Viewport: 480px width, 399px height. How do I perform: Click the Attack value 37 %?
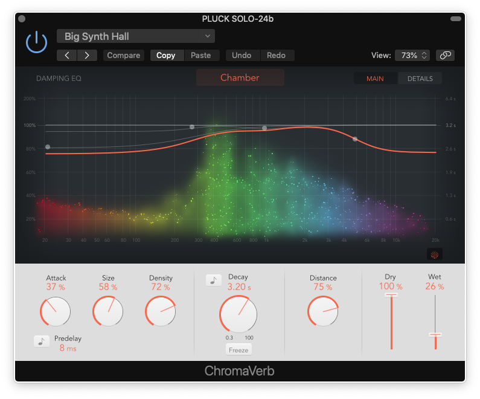click(56, 287)
